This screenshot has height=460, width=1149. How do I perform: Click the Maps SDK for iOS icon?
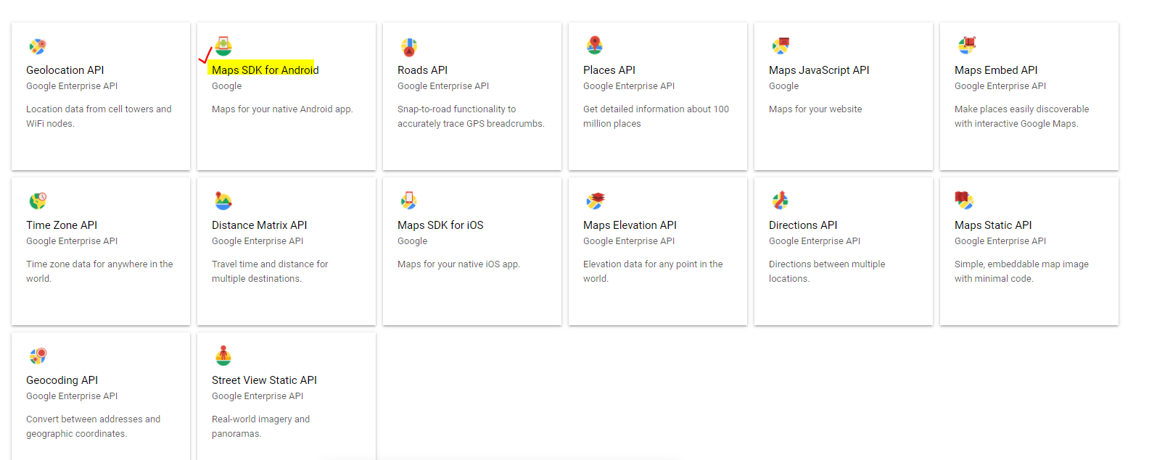pos(409,201)
